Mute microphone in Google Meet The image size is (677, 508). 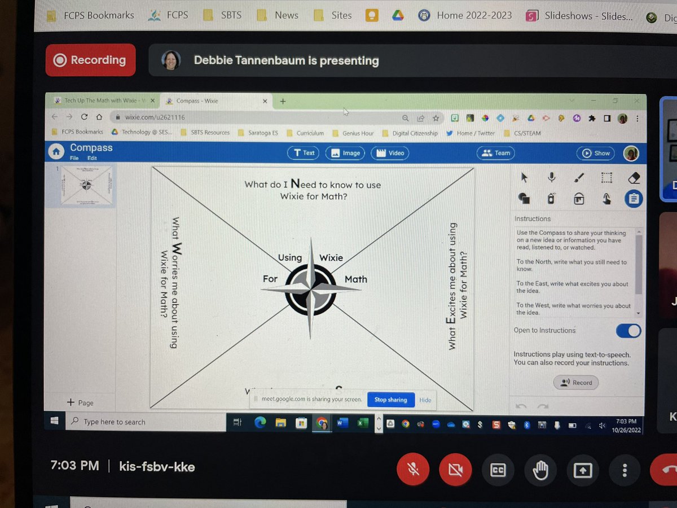[x=413, y=470]
